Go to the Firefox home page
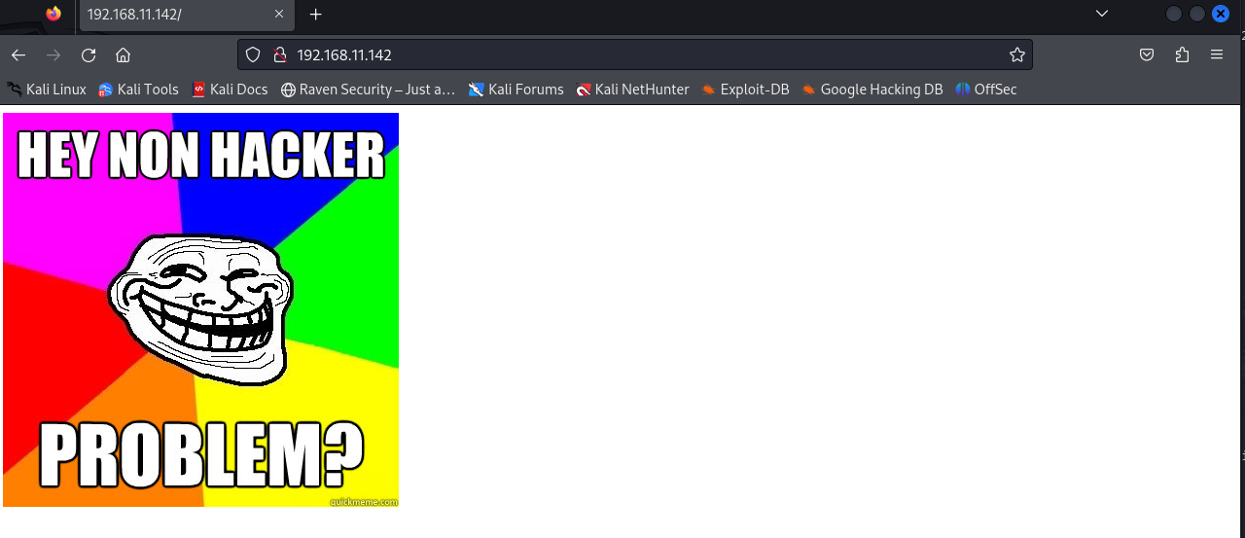This screenshot has width=1245, height=538. 123,55
